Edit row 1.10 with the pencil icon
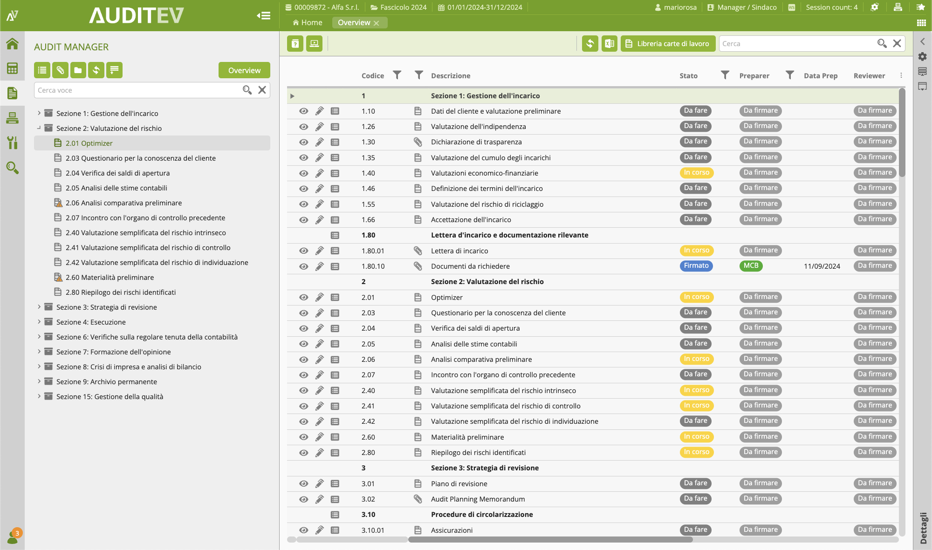 tap(319, 111)
